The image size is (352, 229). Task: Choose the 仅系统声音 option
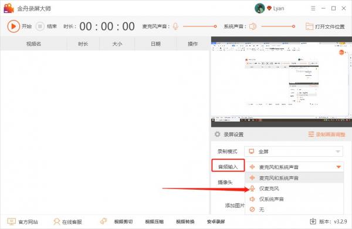pos(295,199)
